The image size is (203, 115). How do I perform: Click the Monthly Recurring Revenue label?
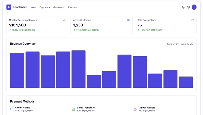[23, 20]
